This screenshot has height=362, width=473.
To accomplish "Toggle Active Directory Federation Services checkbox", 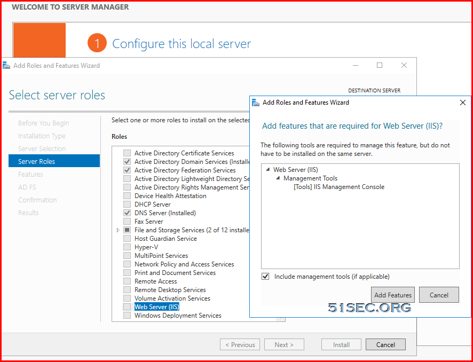I will [x=127, y=170].
